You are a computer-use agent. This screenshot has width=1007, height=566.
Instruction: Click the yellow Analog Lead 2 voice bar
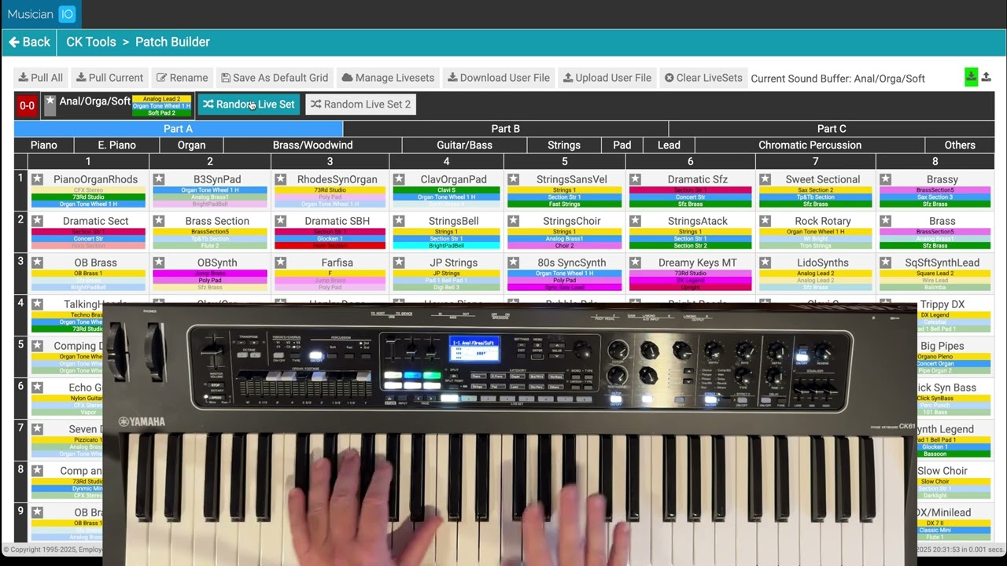(x=161, y=99)
